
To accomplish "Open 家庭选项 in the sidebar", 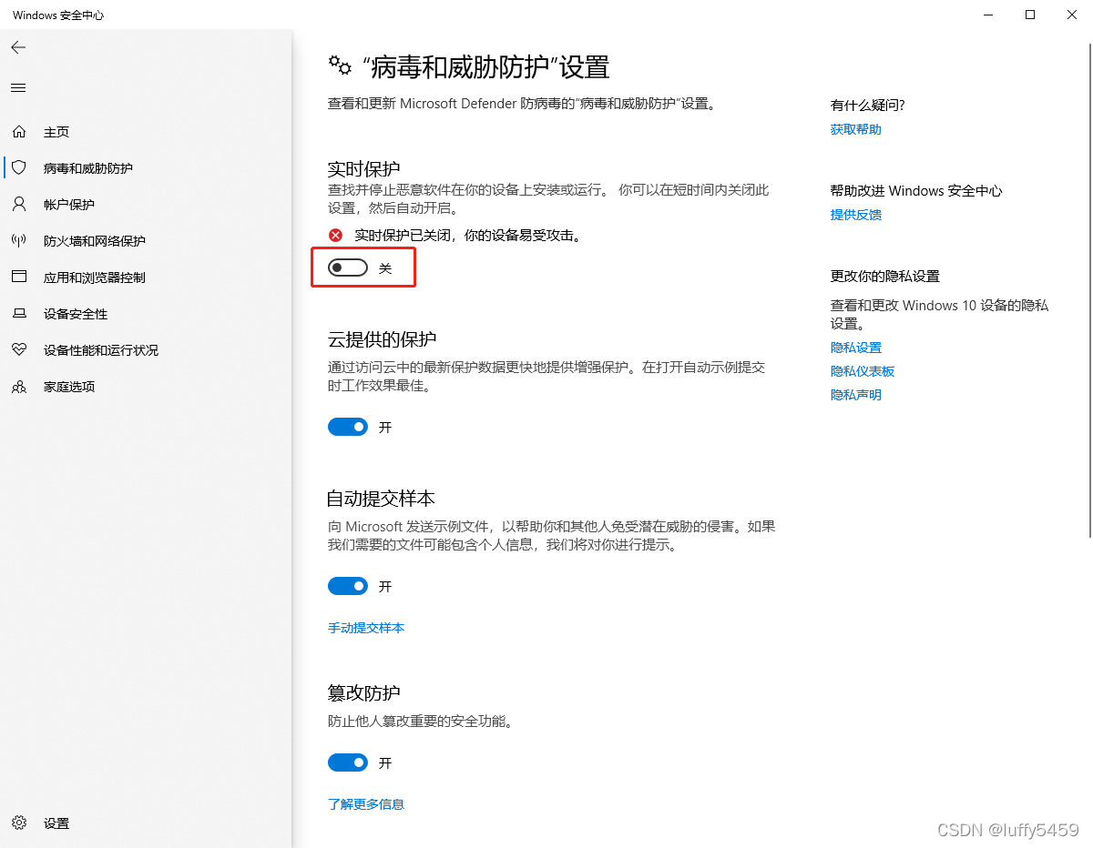I will 146,387.
